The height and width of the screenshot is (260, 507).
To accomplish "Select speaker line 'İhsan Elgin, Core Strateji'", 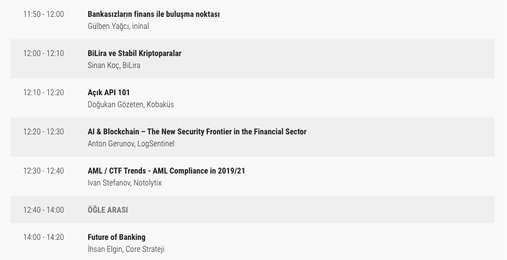I will coord(126,249).
